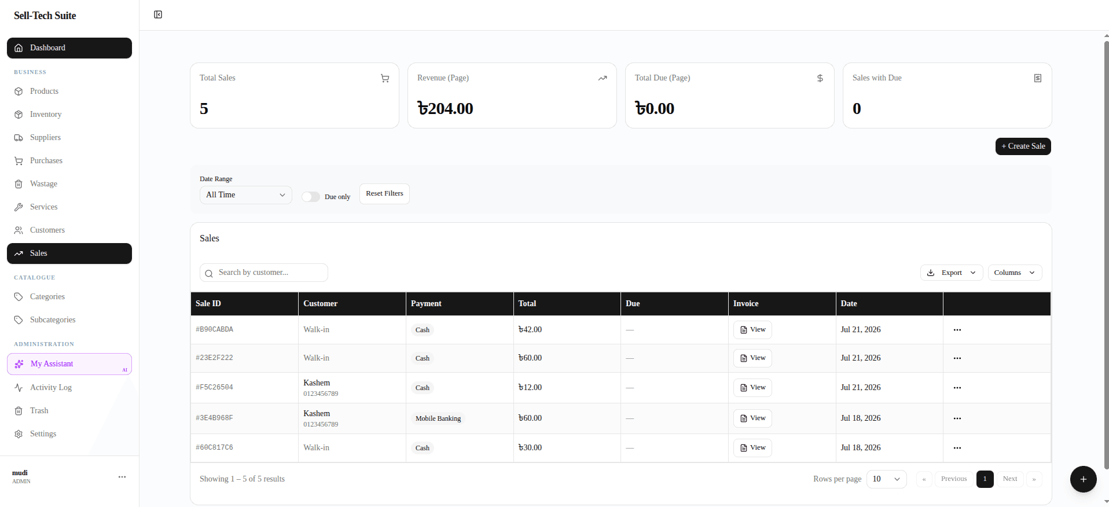Click the floating plus button
The width and height of the screenshot is (1109, 507).
[x=1084, y=479]
